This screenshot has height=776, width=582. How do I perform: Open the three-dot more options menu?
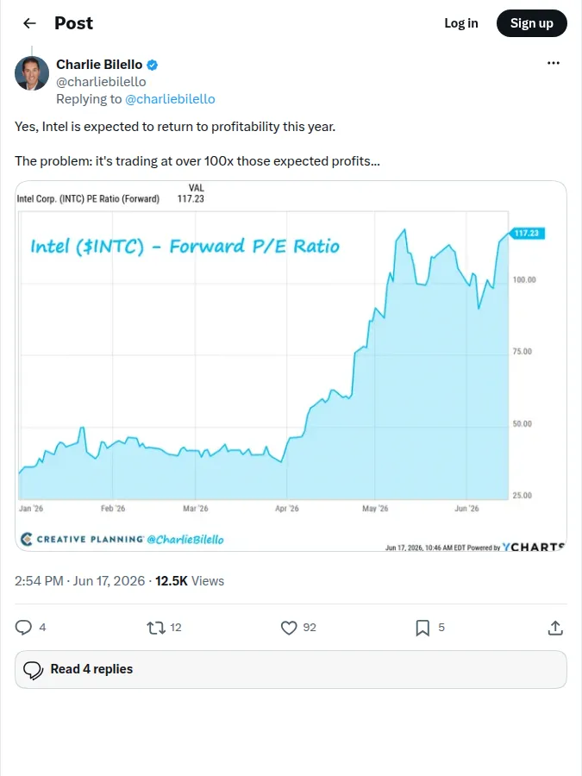(554, 63)
